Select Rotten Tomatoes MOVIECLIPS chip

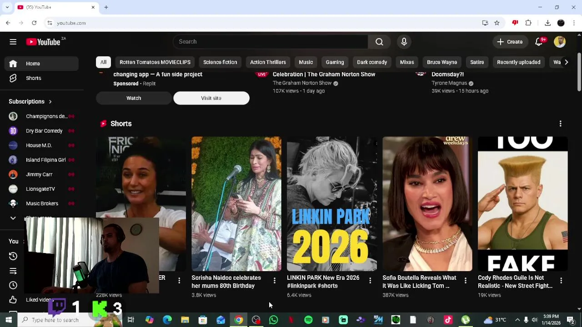[155, 62]
